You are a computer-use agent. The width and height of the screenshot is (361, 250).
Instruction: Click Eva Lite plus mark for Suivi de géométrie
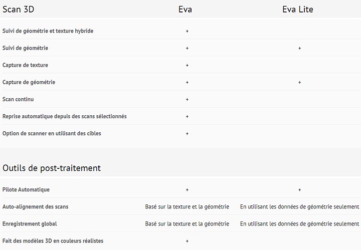click(299, 48)
